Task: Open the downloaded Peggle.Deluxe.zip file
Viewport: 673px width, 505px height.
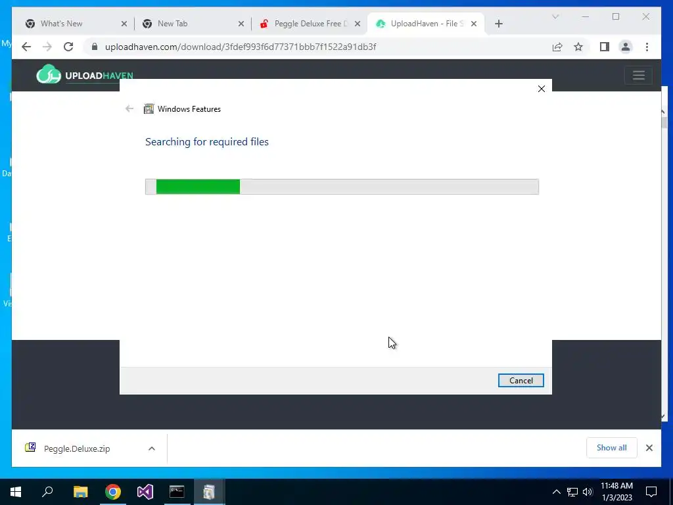Action: click(x=76, y=448)
